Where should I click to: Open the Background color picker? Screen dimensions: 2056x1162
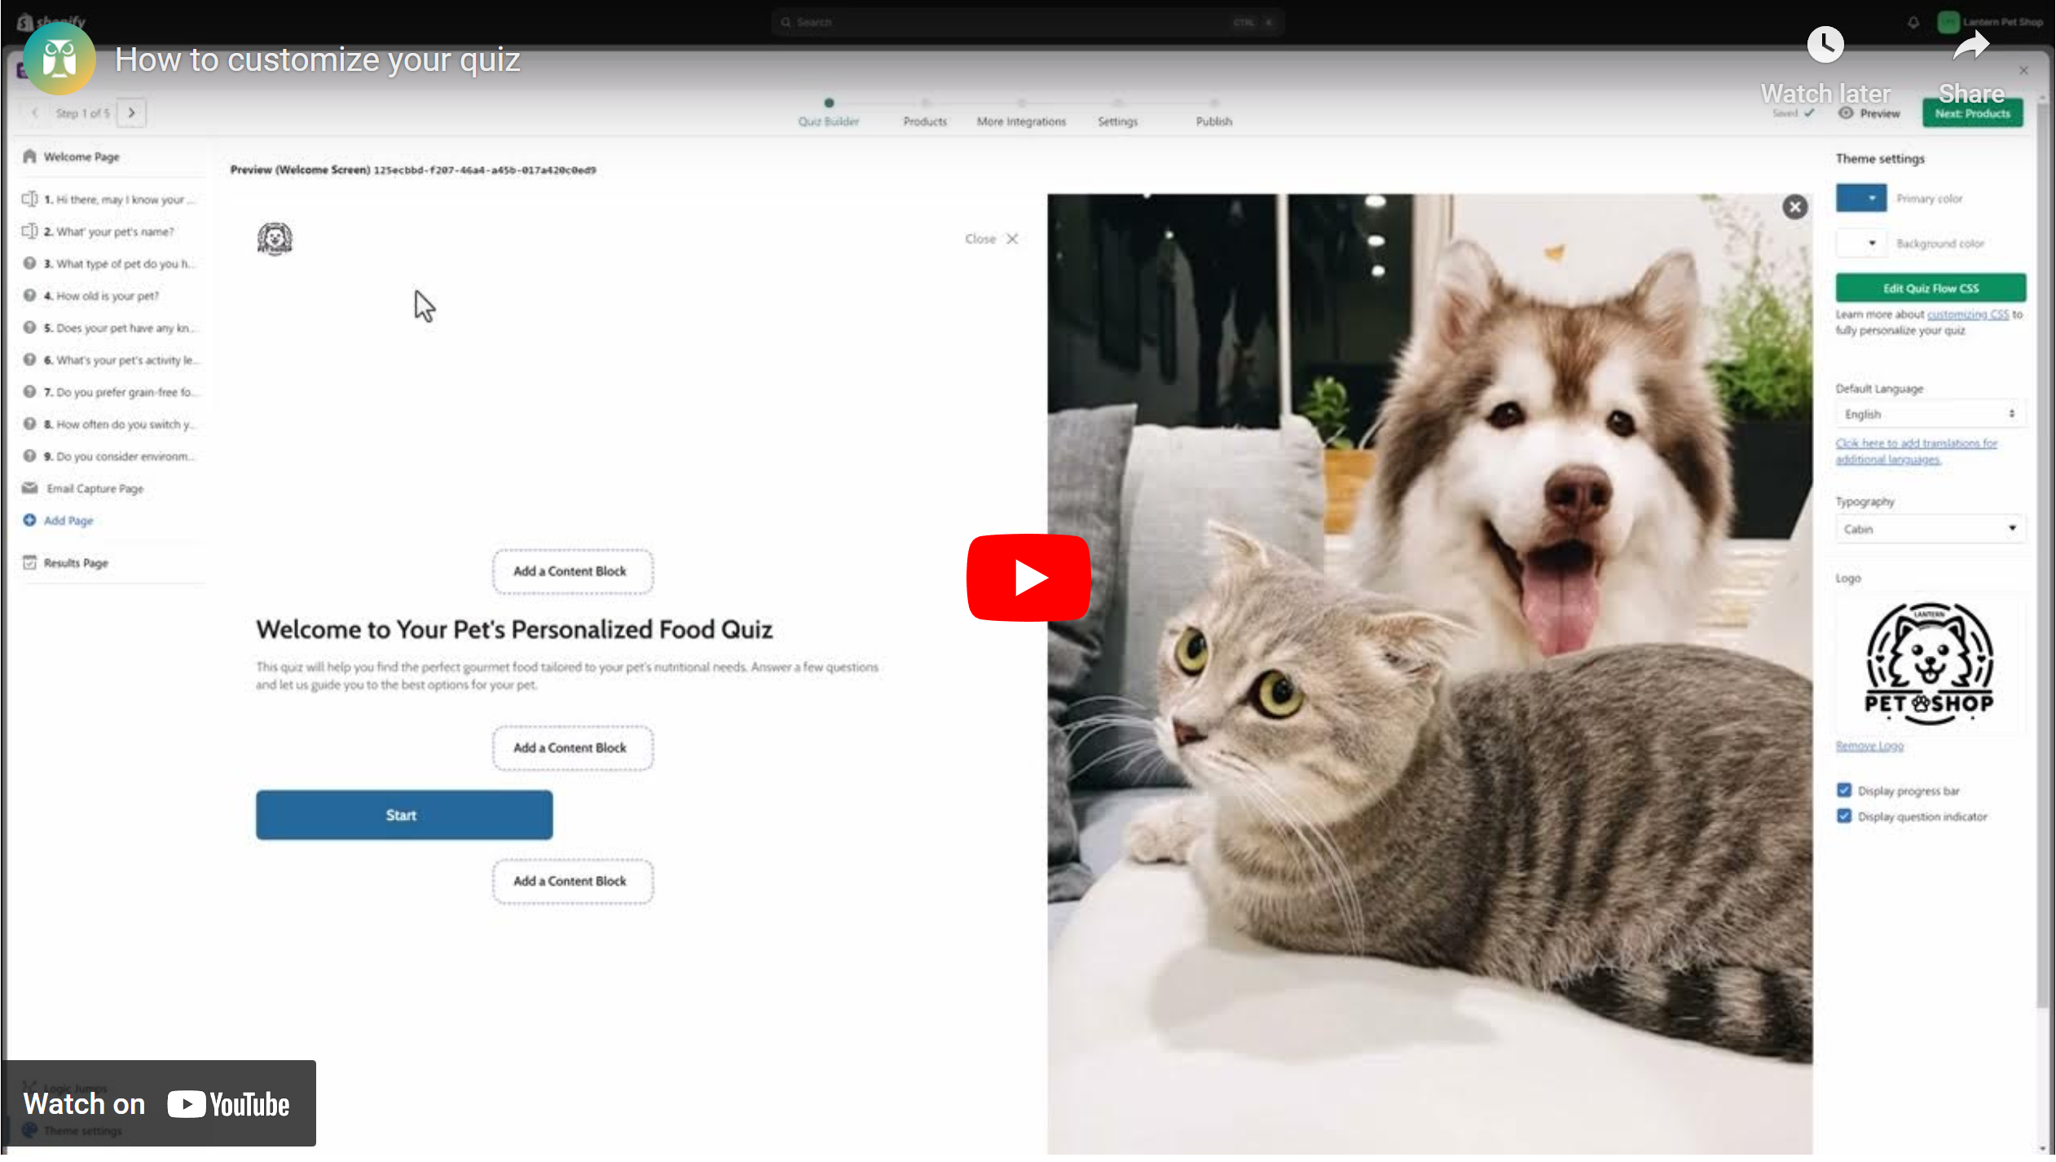pos(1860,244)
